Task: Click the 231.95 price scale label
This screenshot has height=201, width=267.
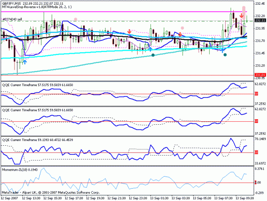Action: (x=260, y=28)
